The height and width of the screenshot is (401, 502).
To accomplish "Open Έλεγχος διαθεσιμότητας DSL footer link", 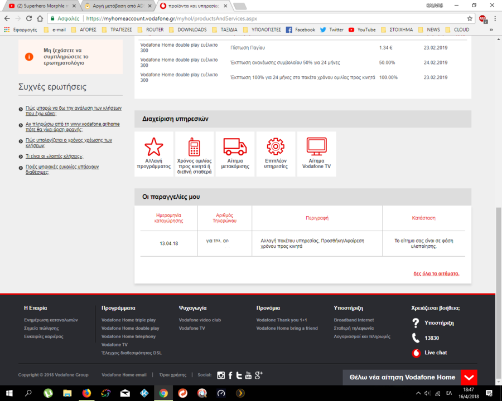I will pyautogui.click(x=131, y=353).
